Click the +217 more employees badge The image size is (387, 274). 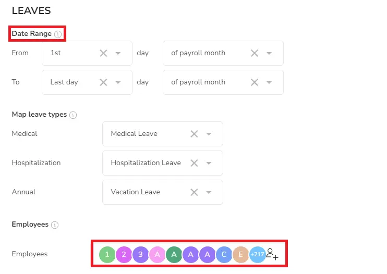click(x=258, y=254)
